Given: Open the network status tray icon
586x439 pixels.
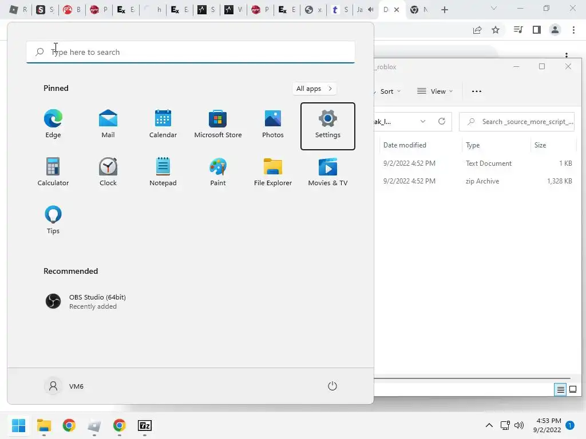Looking at the screenshot, I should 505,425.
